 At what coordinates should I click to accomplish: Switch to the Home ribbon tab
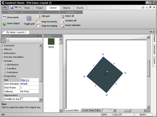pyautogui.click(x=27, y=8)
